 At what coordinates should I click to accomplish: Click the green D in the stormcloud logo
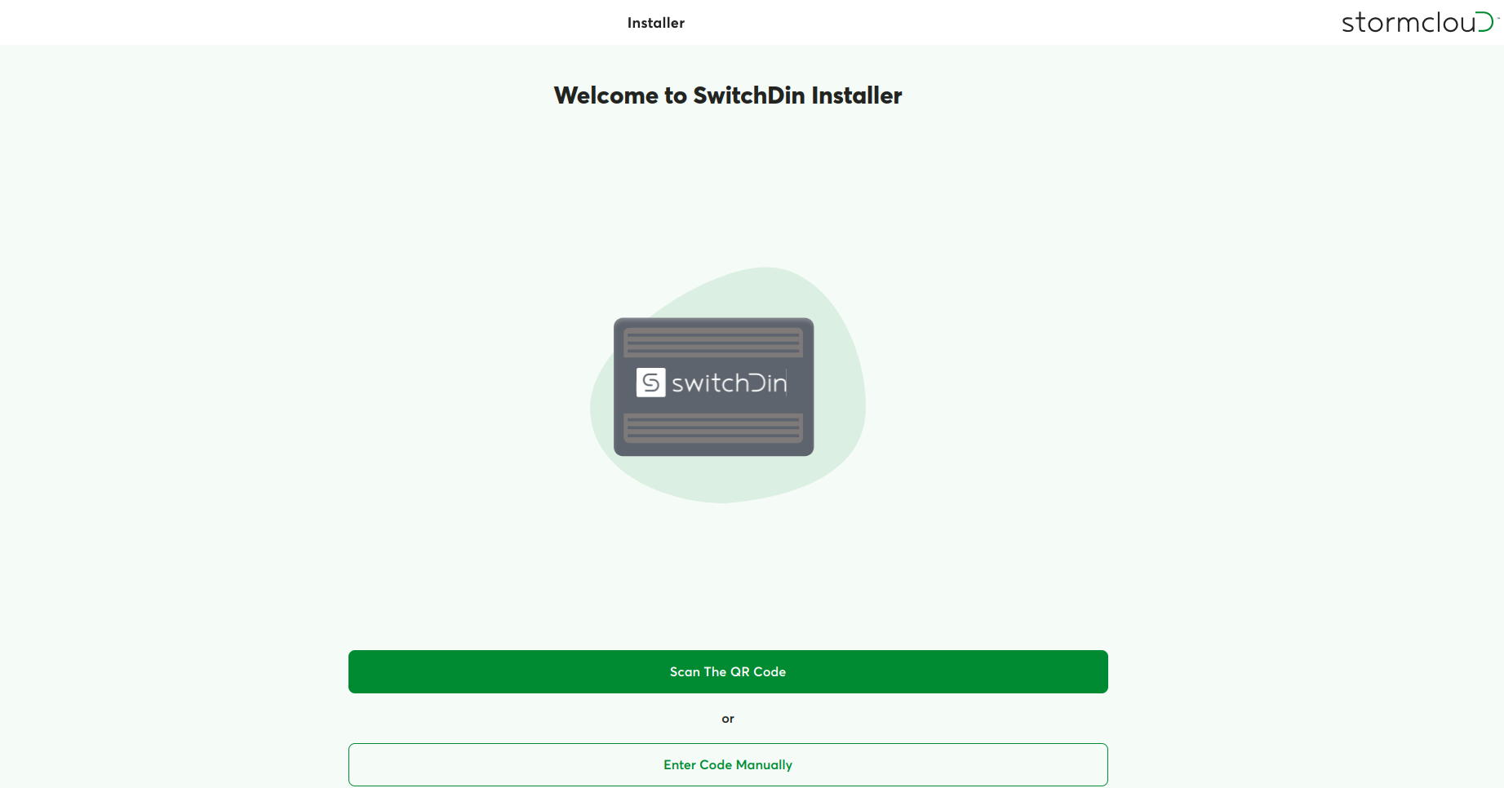click(1486, 22)
